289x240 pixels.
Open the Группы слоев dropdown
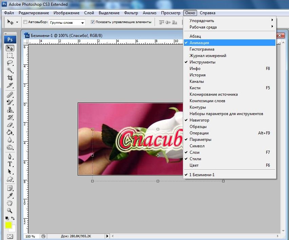[67, 23]
